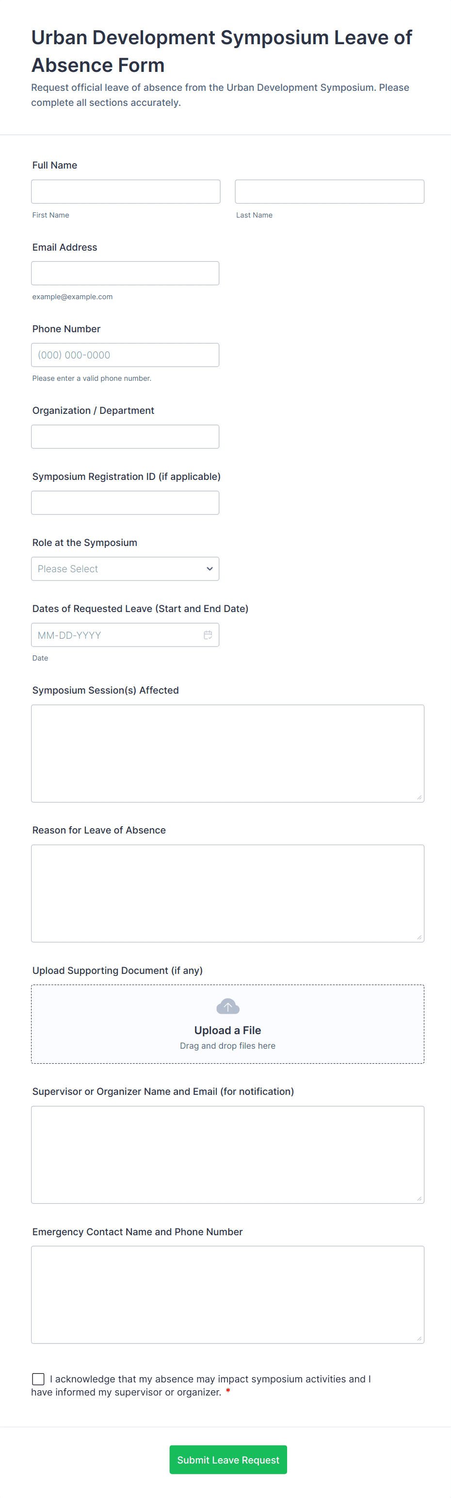Submit the leave request
451x1498 pixels.
coord(227,1460)
